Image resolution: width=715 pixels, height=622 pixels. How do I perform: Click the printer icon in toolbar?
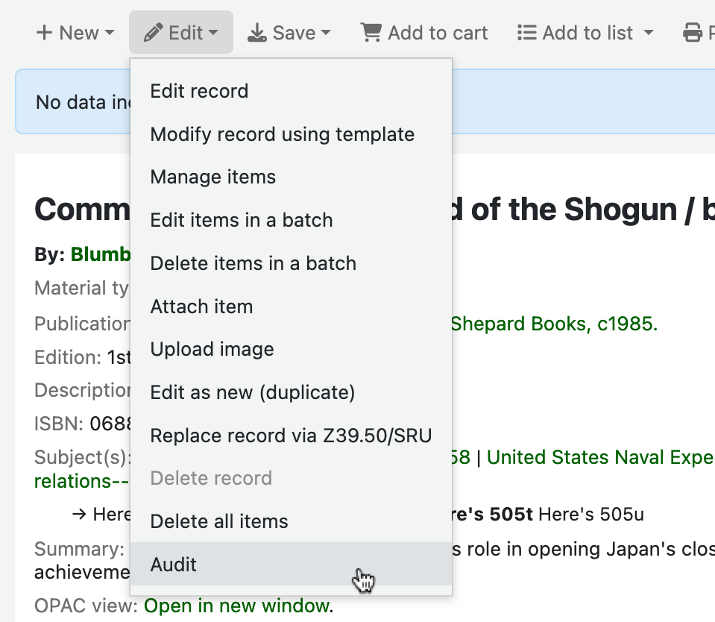click(x=693, y=34)
